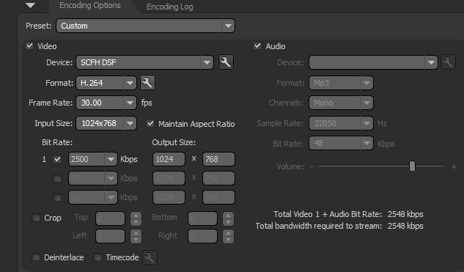Click the volume minus sign
This screenshot has width=464, height=272.
312,166
